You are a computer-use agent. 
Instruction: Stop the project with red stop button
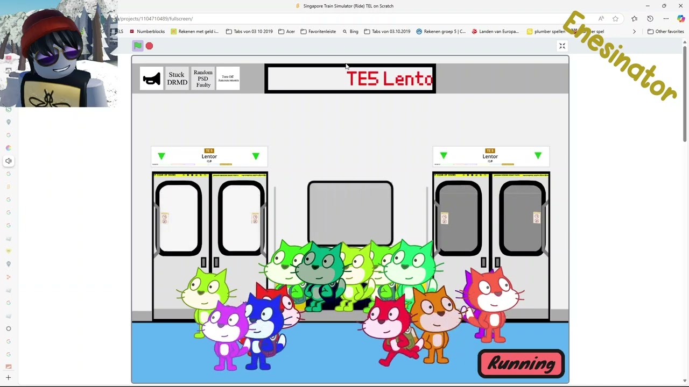pos(149,46)
